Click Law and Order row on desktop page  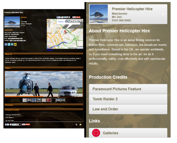[44, 120]
